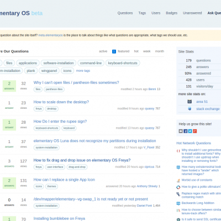This screenshot has height=221, width=221.
Task: Open question about pantheon-files not opening
Action: [76, 82]
